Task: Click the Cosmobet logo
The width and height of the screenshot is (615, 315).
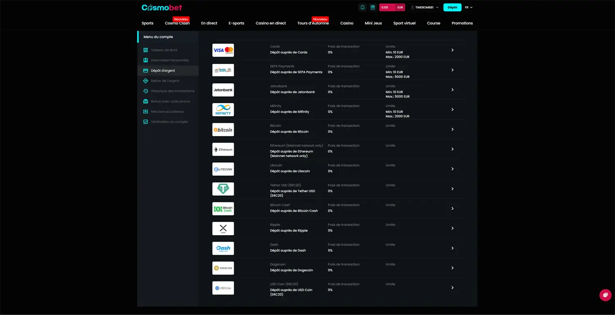Action: pyautogui.click(x=162, y=7)
